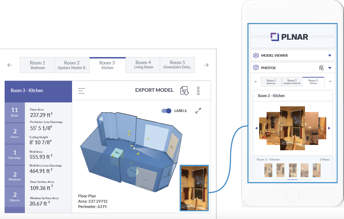Screen dimensions: 344x219
Task: Click the export model download icon
Action: click(x=184, y=91)
